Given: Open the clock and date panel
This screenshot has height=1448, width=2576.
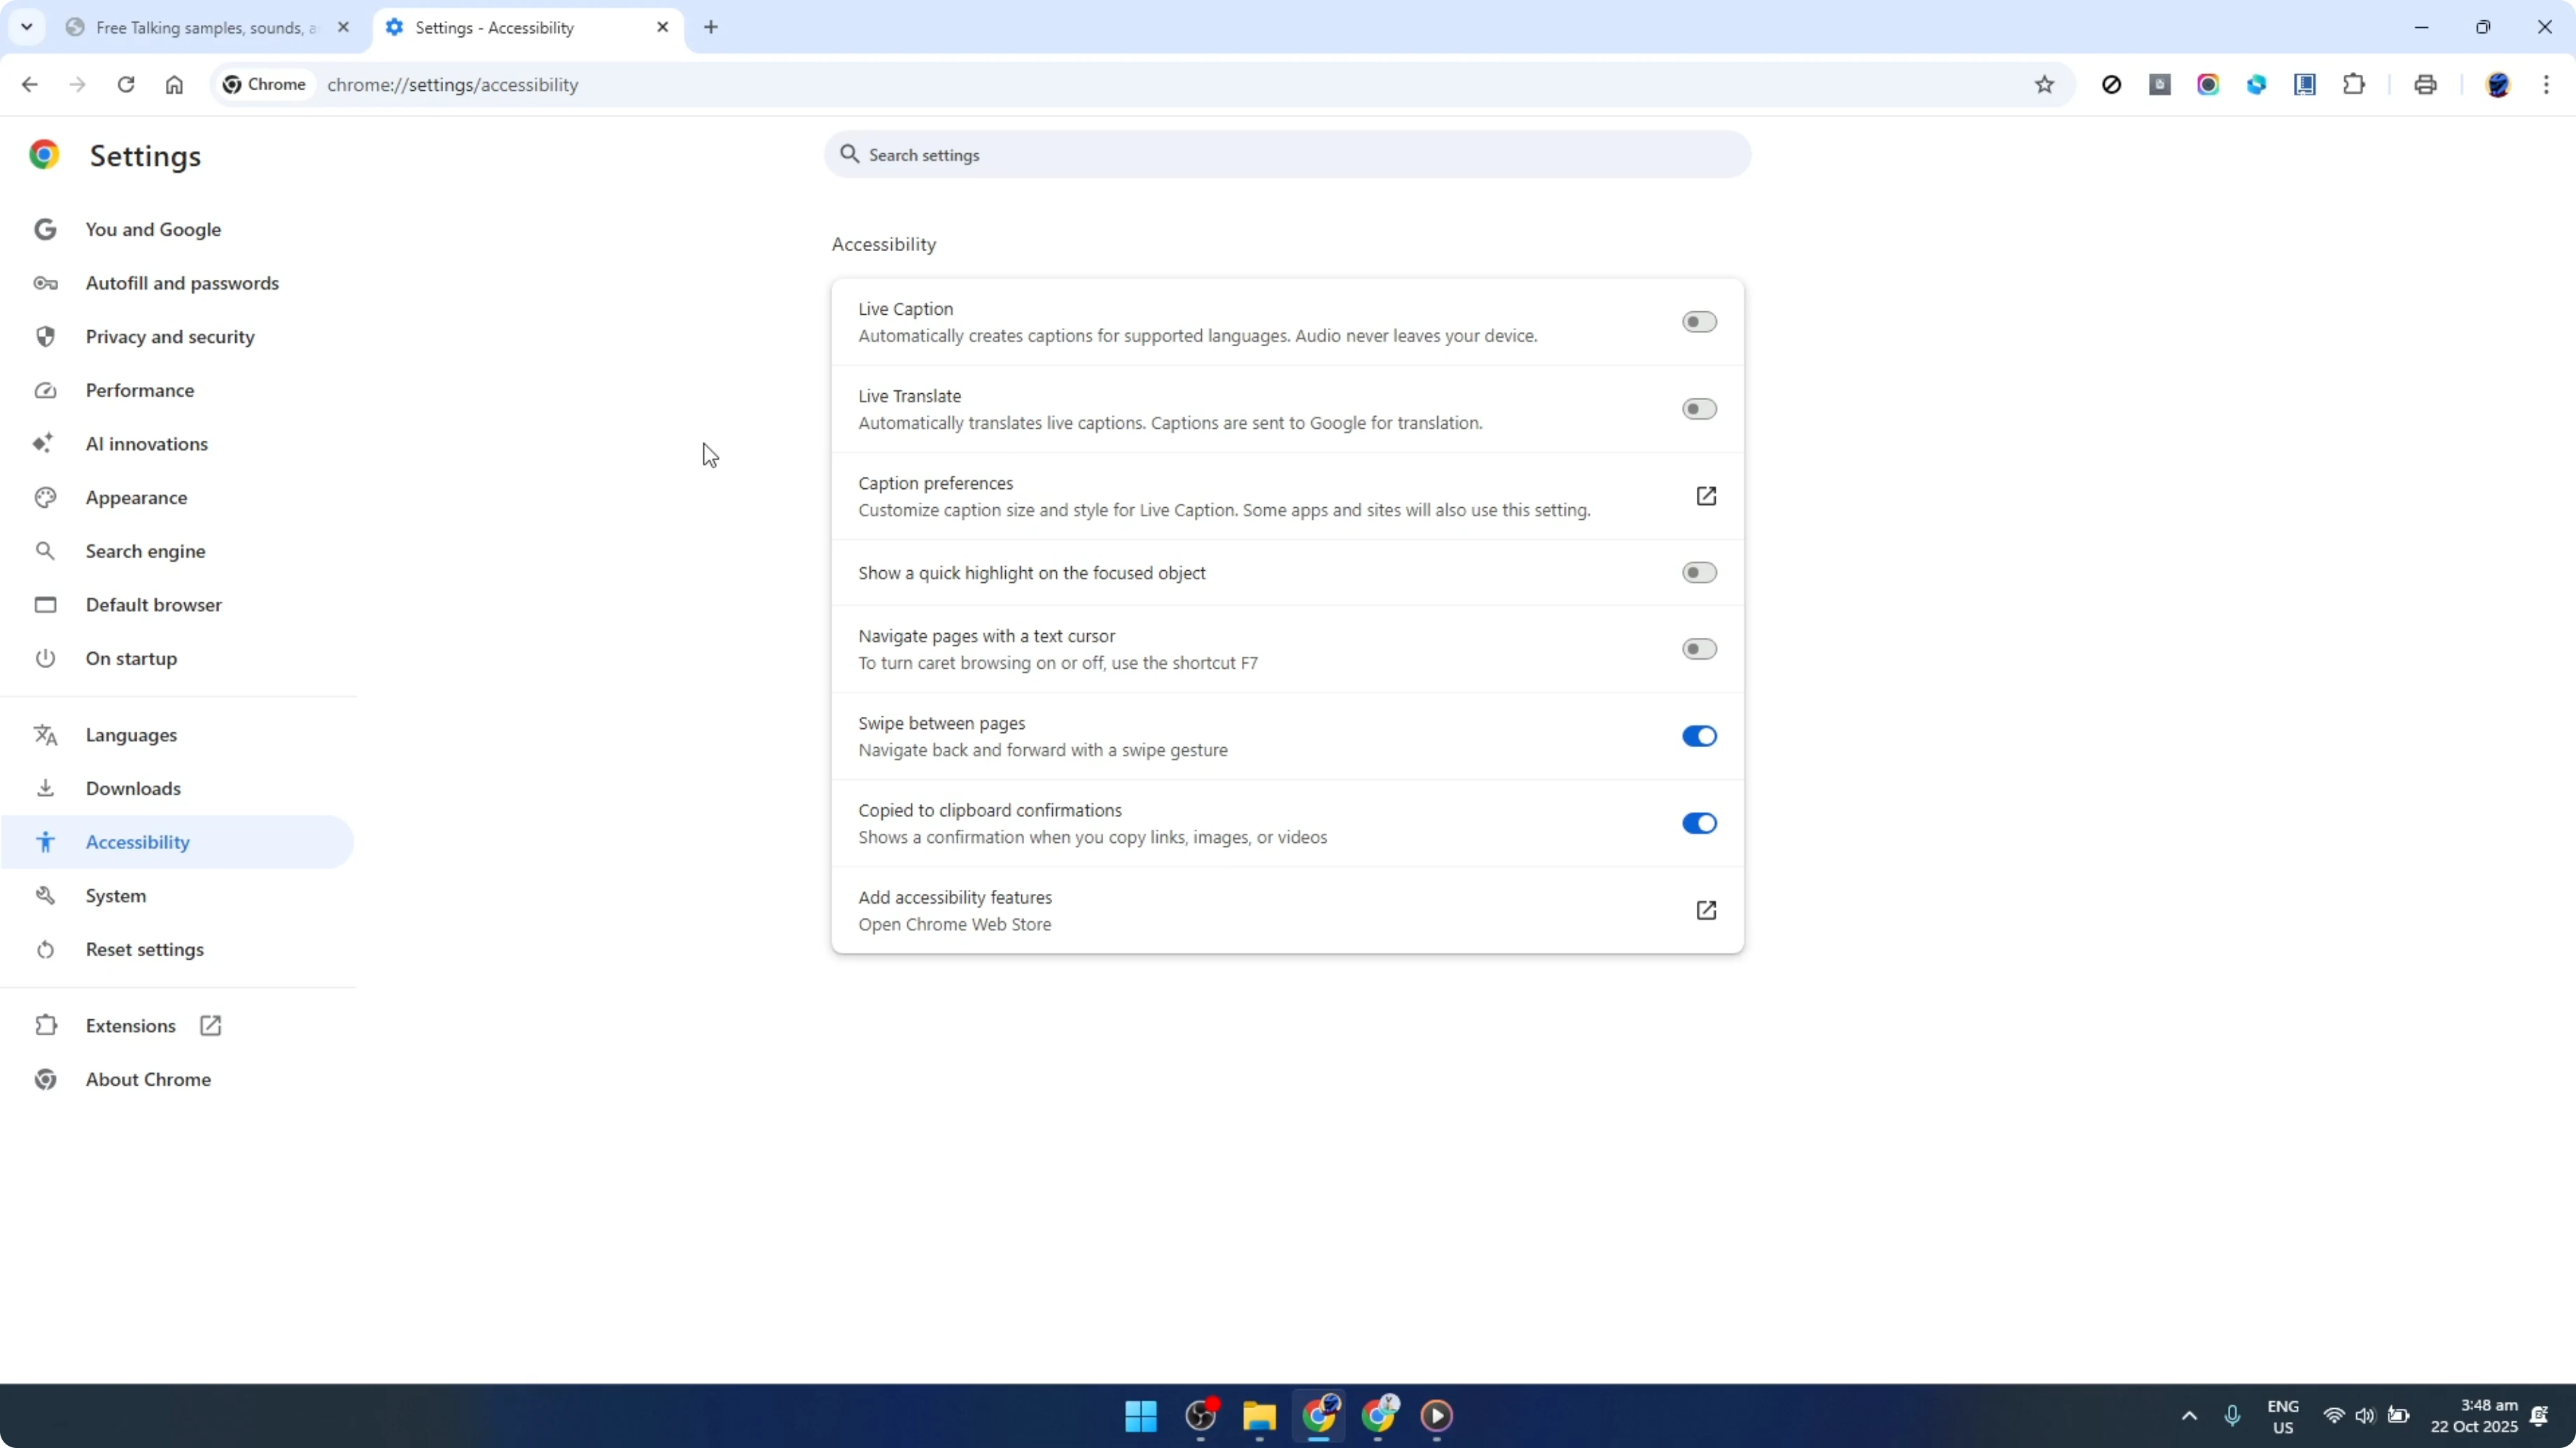Looking at the screenshot, I should pos(2474,1416).
